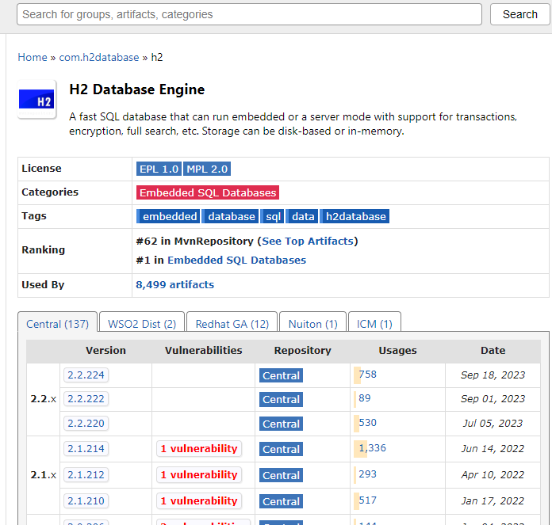Viewport: 552px width, 525px height.
Task: Switch to the Nuiton (1) tab
Action: [313, 323]
